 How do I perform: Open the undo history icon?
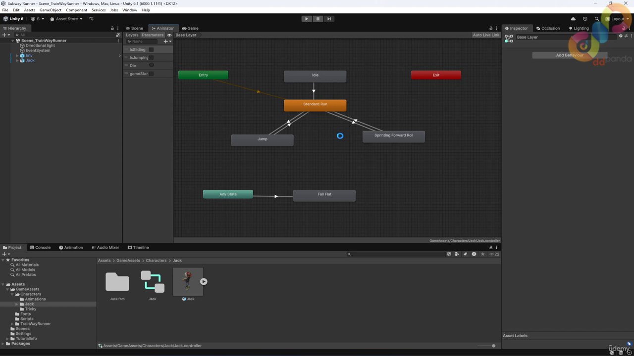click(x=585, y=19)
